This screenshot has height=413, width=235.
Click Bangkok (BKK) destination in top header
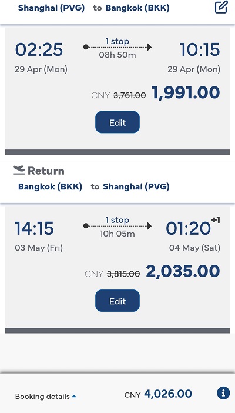click(x=137, y=8)
